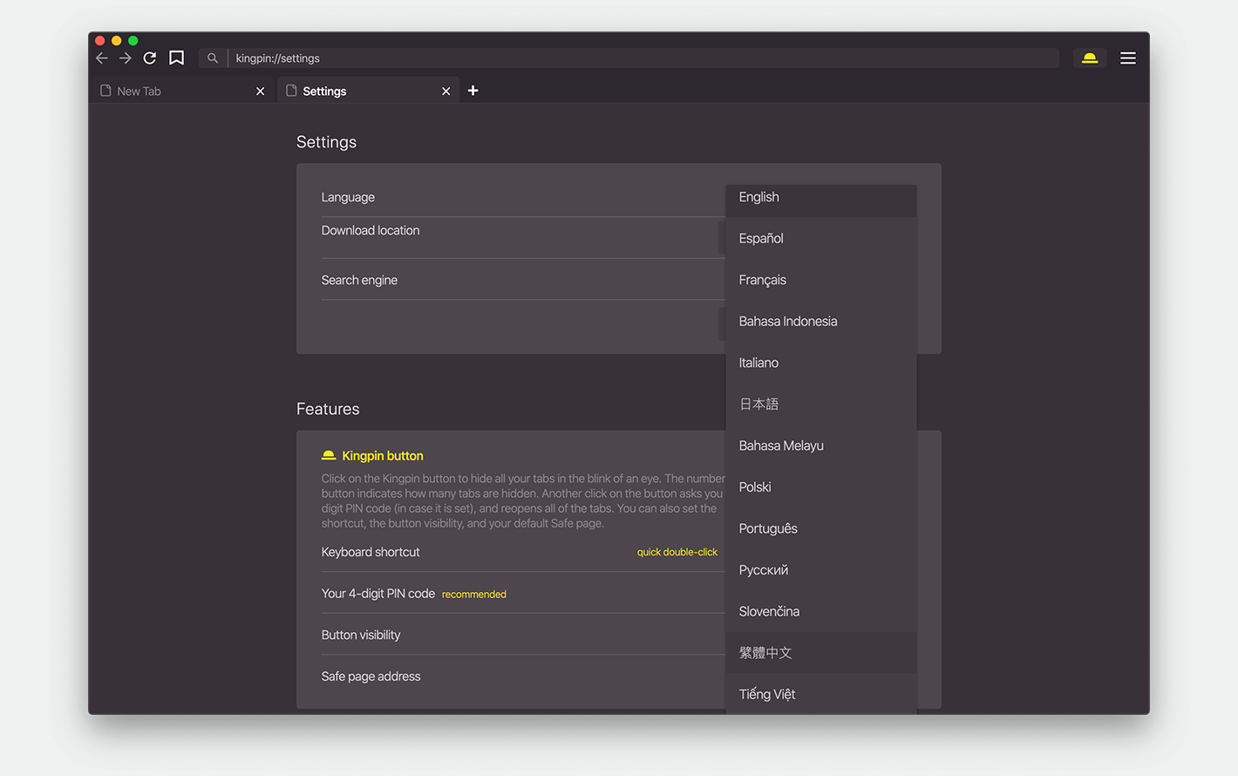Select Français from the dropdown
Viewport: 1238px width, 776px height.
point(821,280)
